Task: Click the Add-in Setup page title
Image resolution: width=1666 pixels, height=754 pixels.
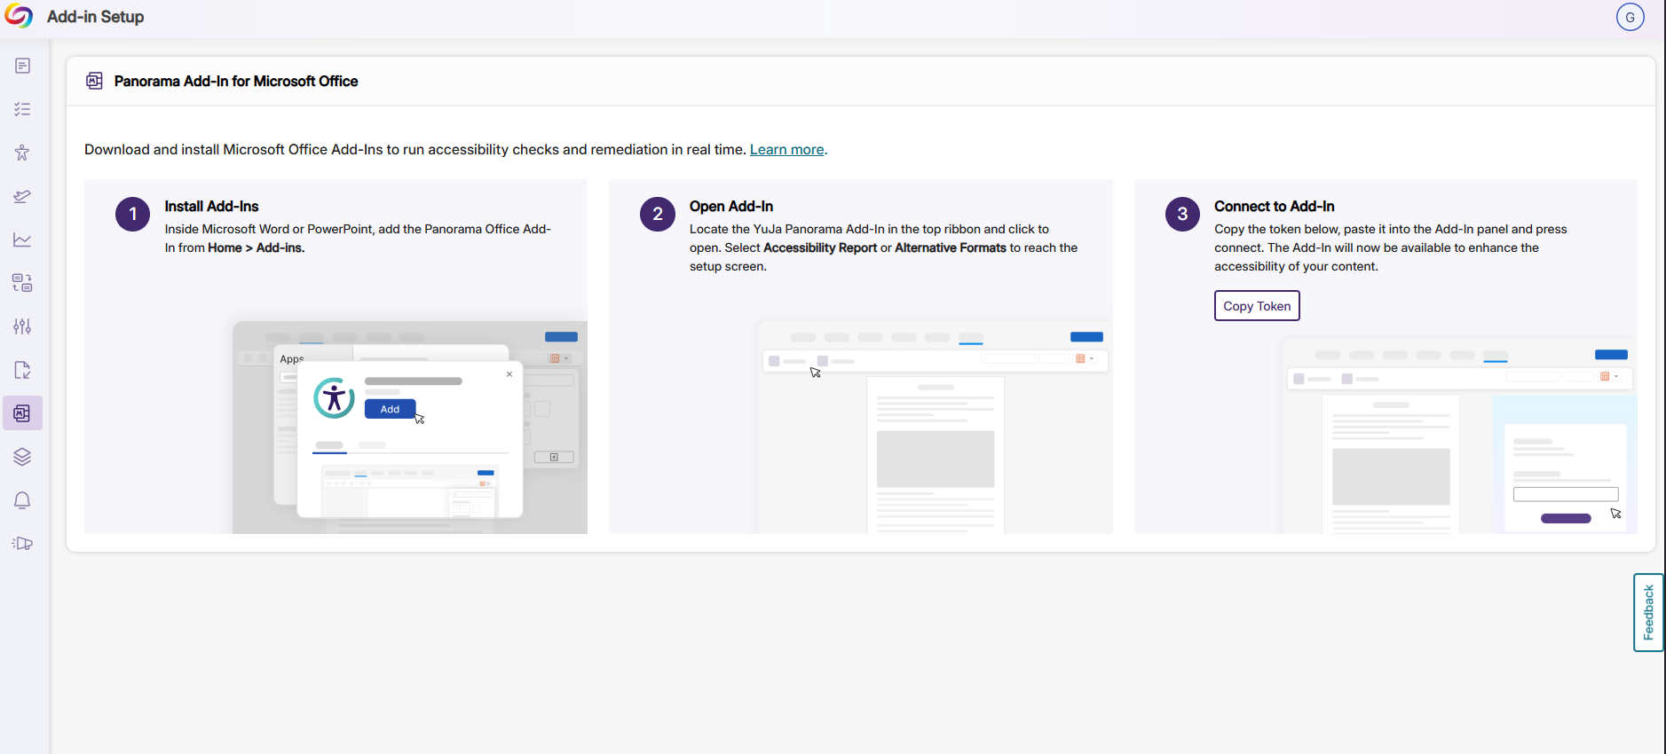Action: (95, 17)
